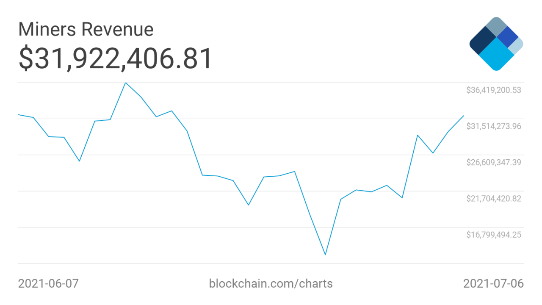Open the blockchain.com/charts source link

pyautogui.click(x=271, y=283)
